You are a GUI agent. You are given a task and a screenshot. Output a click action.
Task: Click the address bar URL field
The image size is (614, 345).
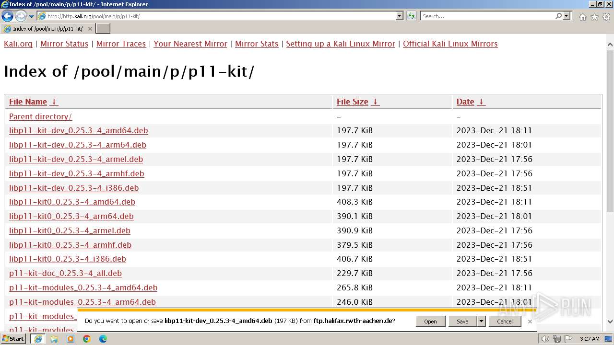[x=216, y=16]
